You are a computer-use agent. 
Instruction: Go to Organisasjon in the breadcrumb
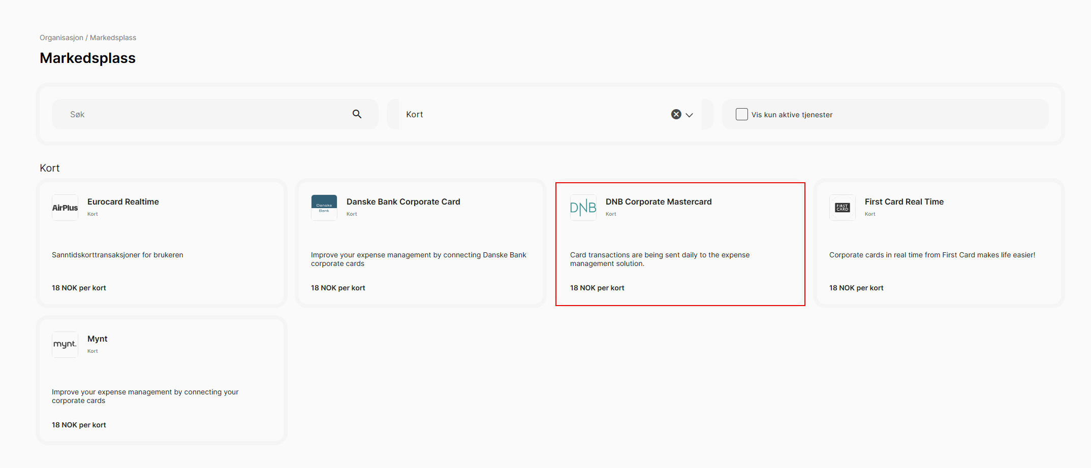coord(61,38)
